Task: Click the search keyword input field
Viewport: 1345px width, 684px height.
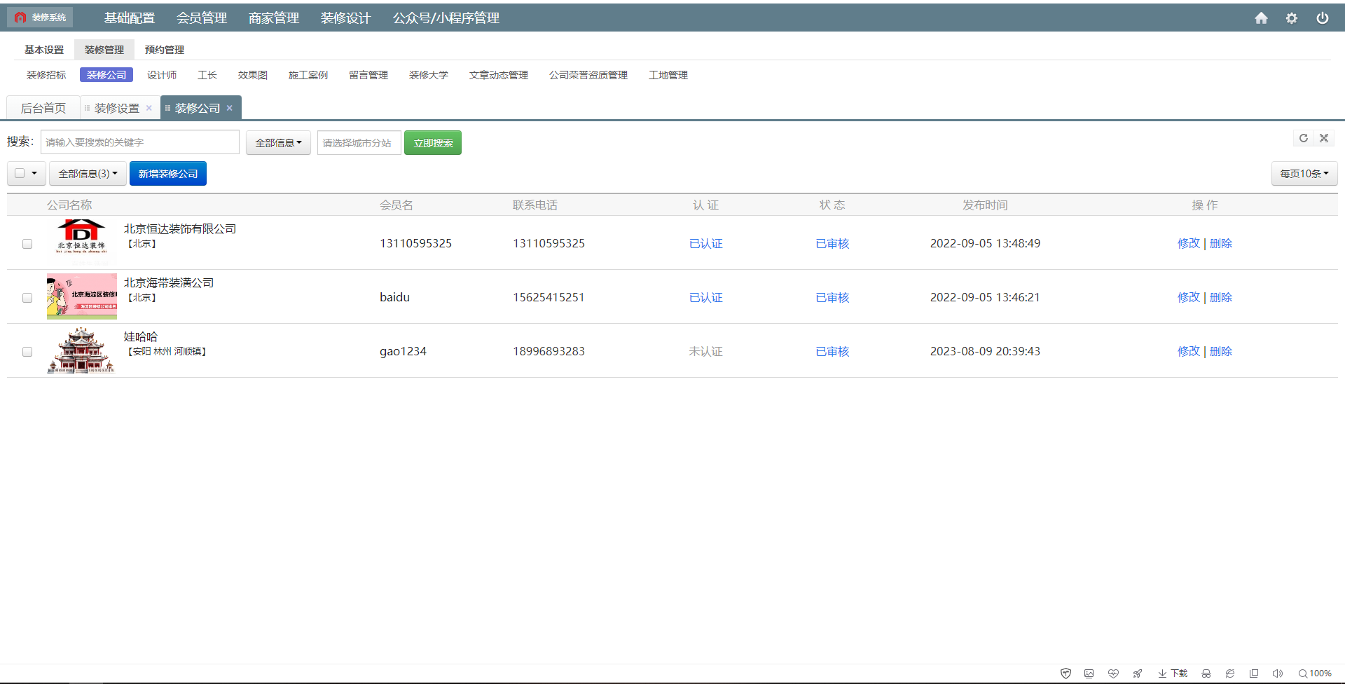Action: pyautogui.click(x=140, y=142)
